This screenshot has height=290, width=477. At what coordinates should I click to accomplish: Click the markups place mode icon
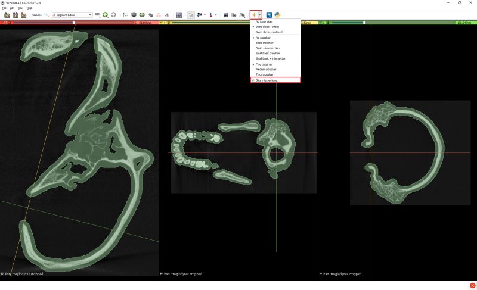click(200, 14)
